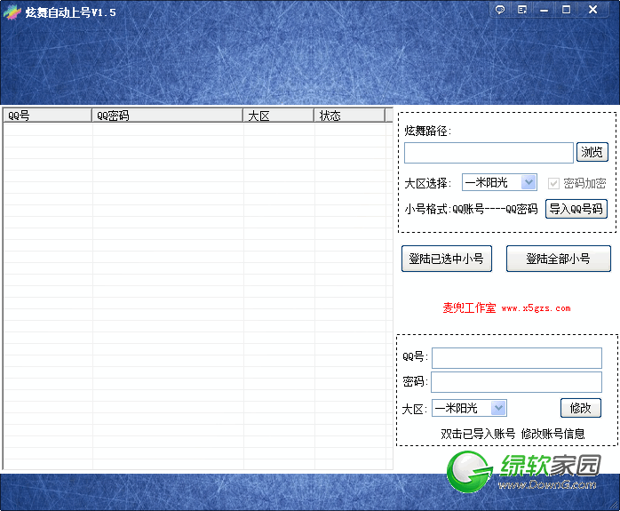Image resolution: width=620 pixels, height=511 pixels.
Task: Click the 导入QQ号码 button
Action: pos(576,209)
